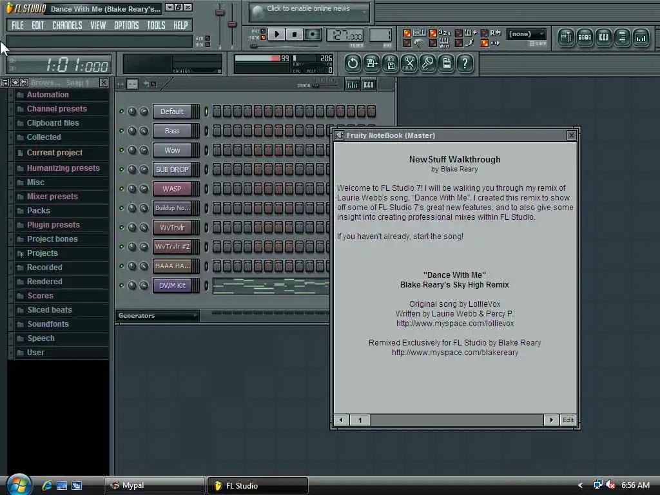Toggle mute light on Default channel
Image resolution: width=660 pixels, height=495 pixels.
pos(122,112)
